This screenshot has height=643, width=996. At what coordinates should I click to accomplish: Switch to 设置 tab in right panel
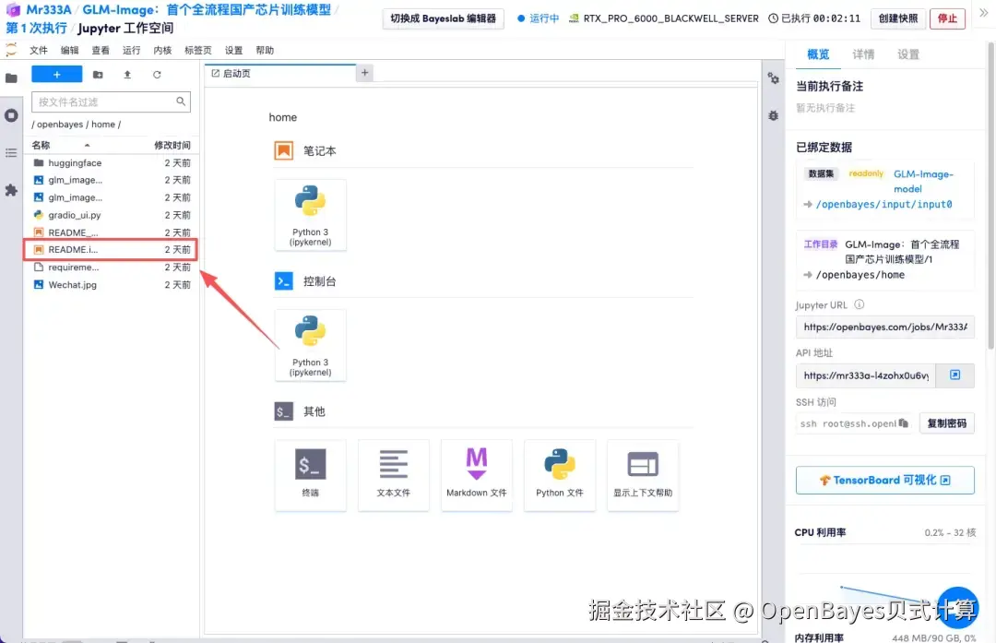tap(908, 54)
